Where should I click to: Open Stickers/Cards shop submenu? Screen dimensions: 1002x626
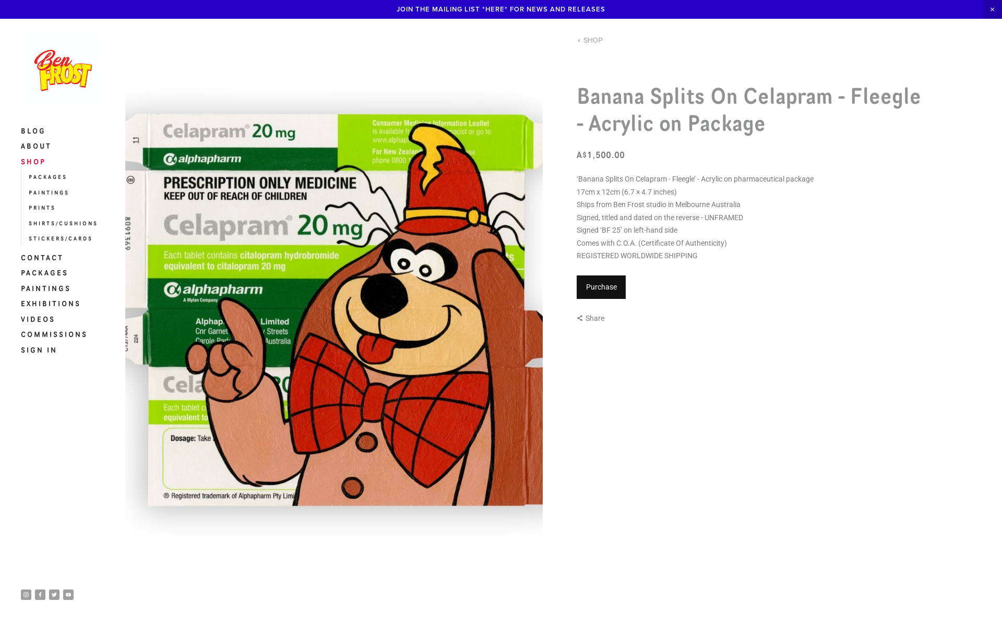coord(61,239)
